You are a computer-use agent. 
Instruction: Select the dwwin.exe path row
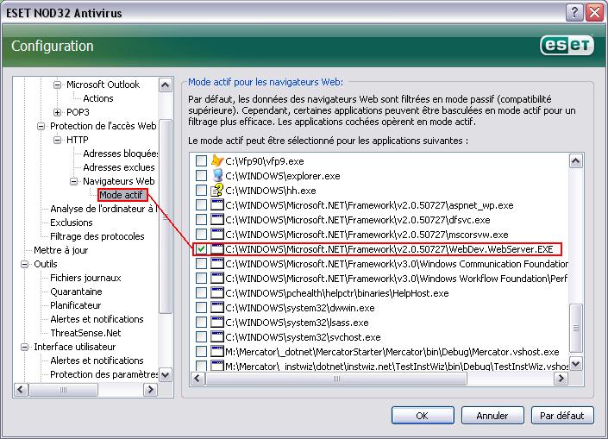300,308
